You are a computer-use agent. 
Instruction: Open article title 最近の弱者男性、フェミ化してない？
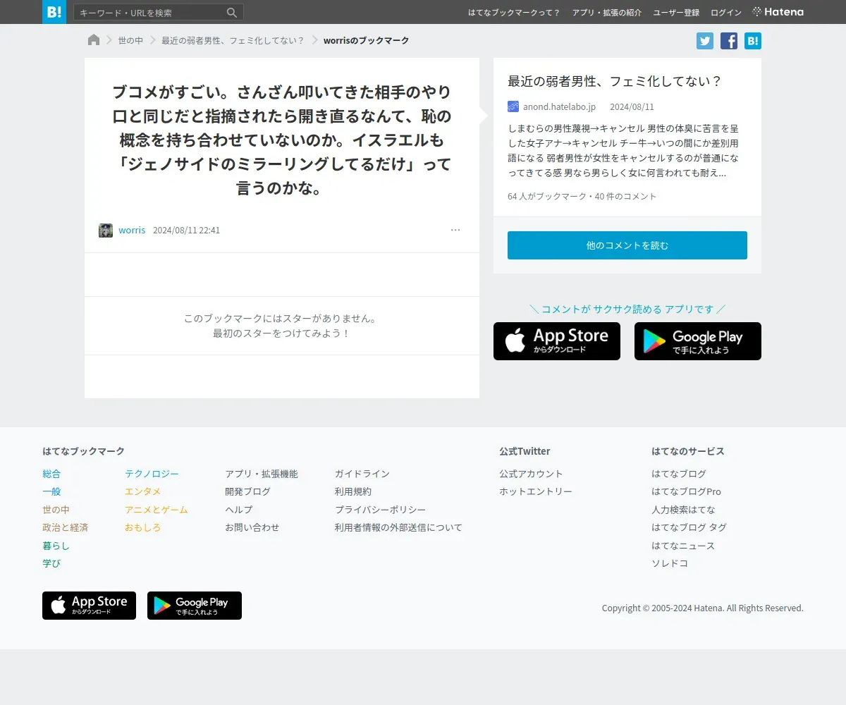(x=615, y=81)
